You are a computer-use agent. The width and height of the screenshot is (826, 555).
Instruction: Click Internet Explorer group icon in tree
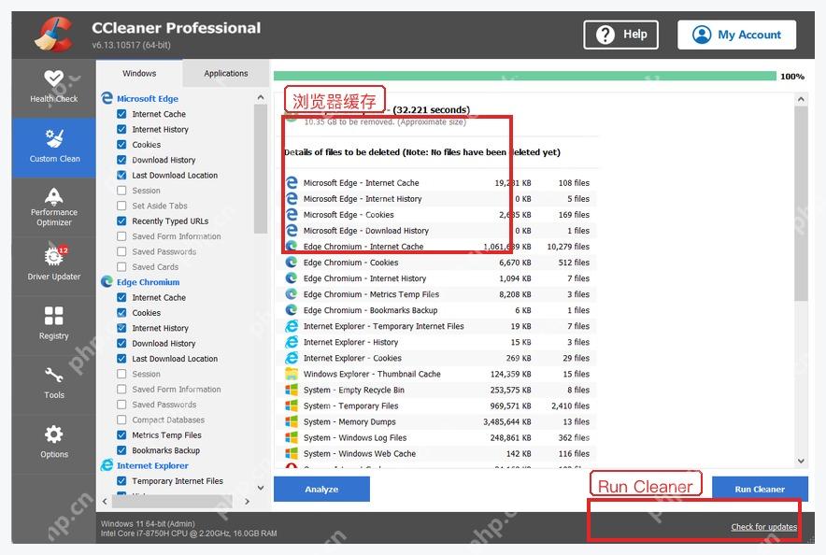tap(107, 465)
